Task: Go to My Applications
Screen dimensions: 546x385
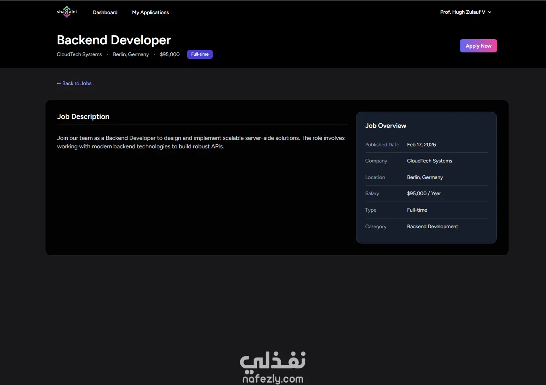Action: click(x=151, y=12)
